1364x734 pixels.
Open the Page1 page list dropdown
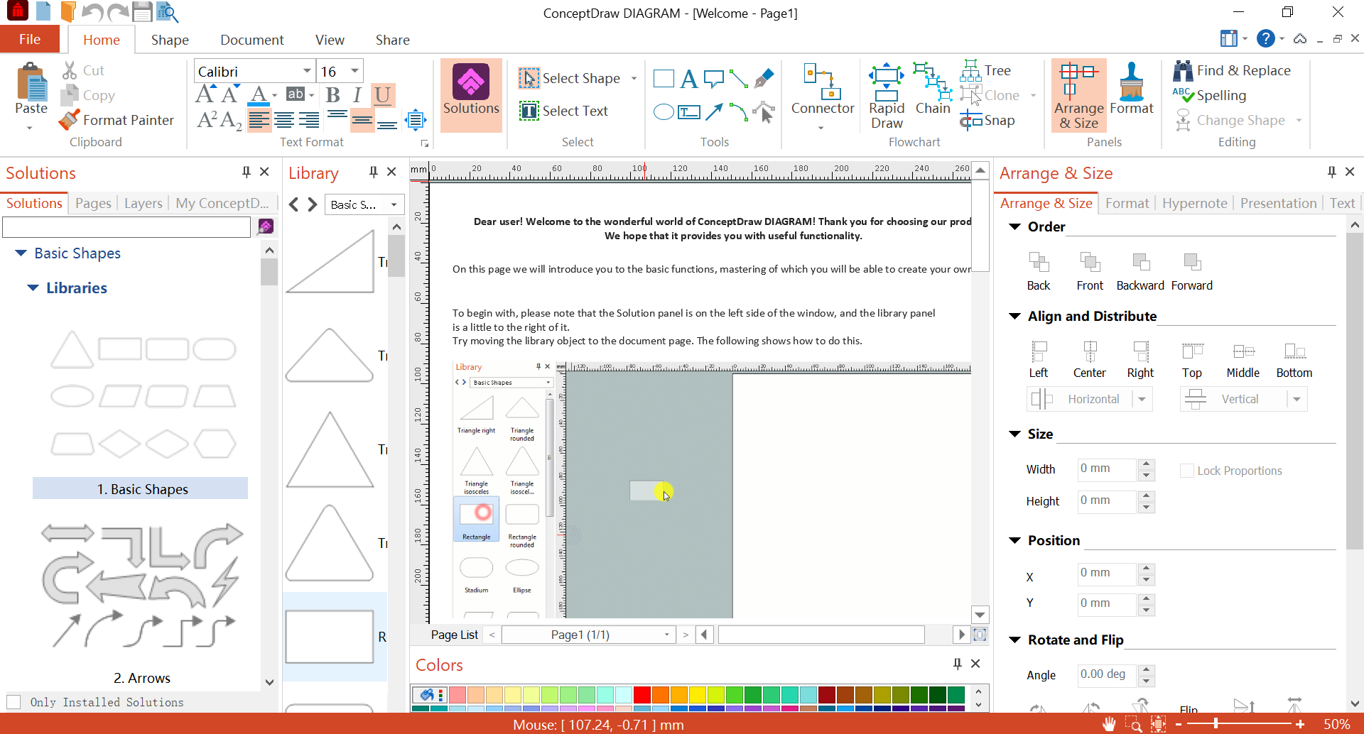pyautogui.click(x=666, y=635)
